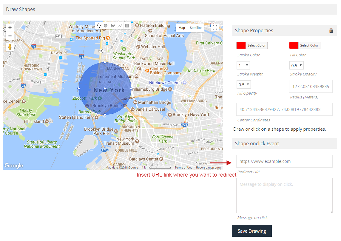
Task: Click the Street View pegman
Action: (x=10, y=47)
